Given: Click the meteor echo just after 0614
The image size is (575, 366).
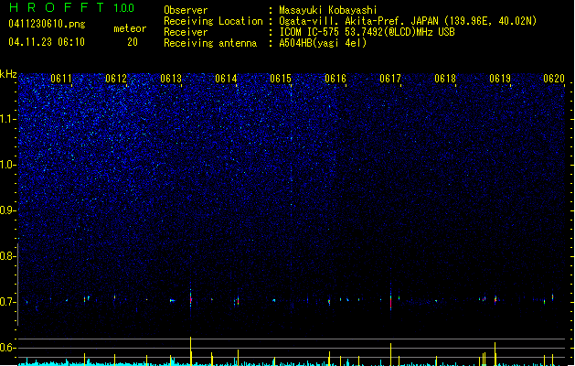Looking at the screenshot, I should [238, 301].
